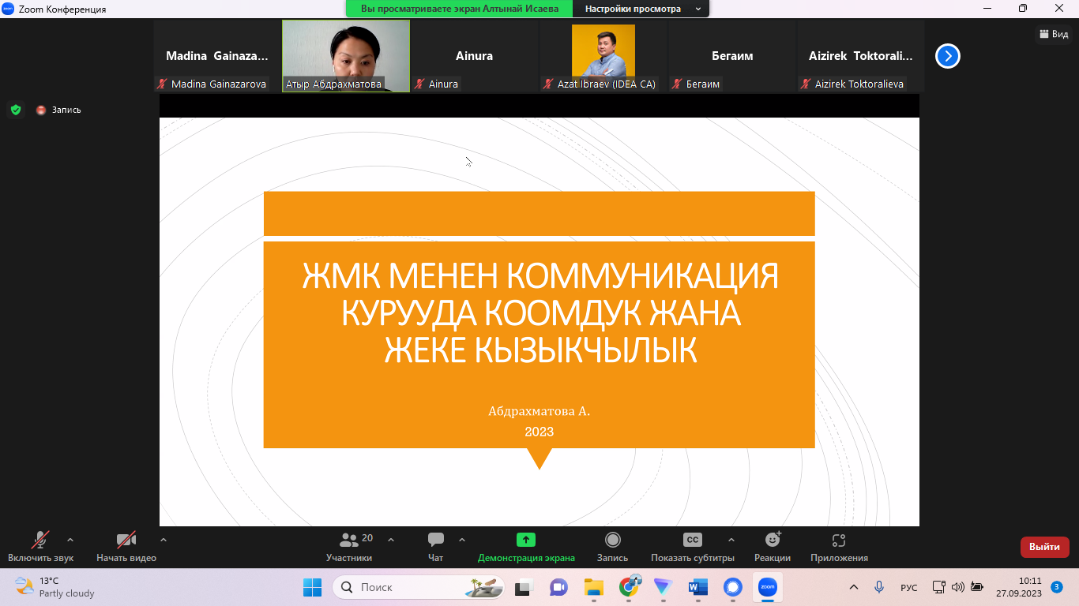Image resolution: width=1079 pixels, height=606 pixels.
Task: Click the Record (Запись) toolbar icon
Action: (x=612, y=541)
